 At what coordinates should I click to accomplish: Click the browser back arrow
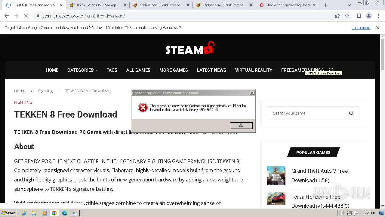pyautogui.click(x=7, y=16)
